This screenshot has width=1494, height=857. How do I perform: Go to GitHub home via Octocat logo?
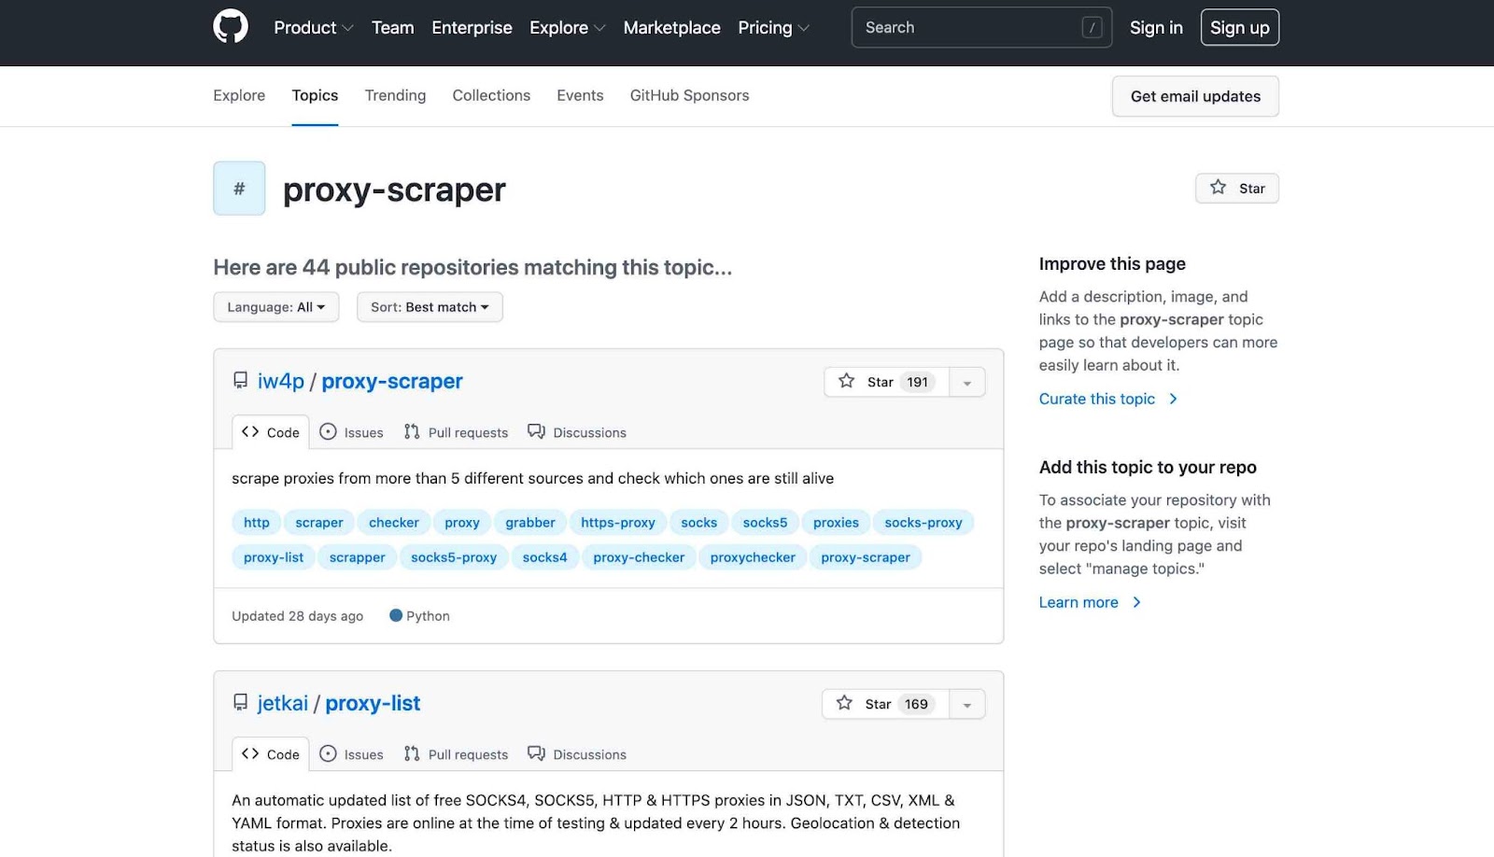(x=231, y=27)
